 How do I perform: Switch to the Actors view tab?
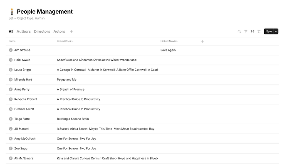click(59, 31)
